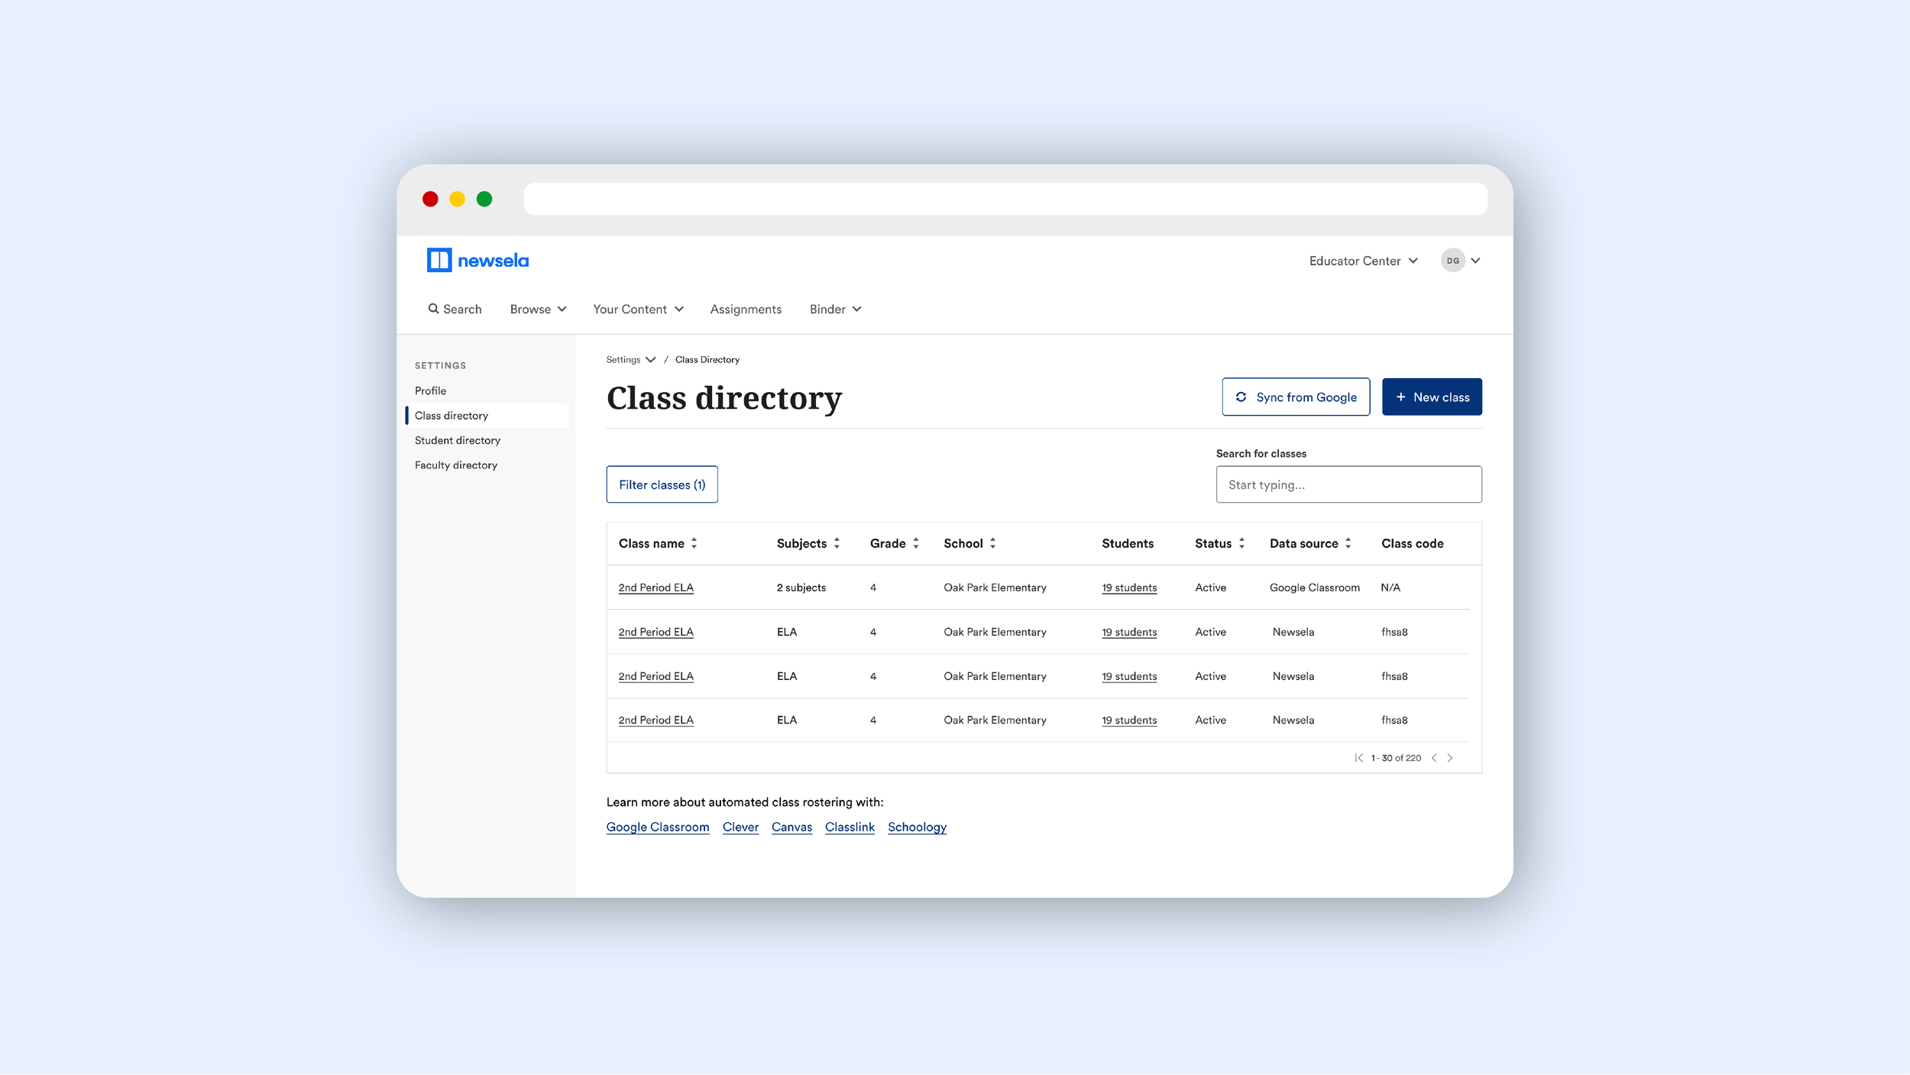Click the Newsela logo icon

pos(439,261)
